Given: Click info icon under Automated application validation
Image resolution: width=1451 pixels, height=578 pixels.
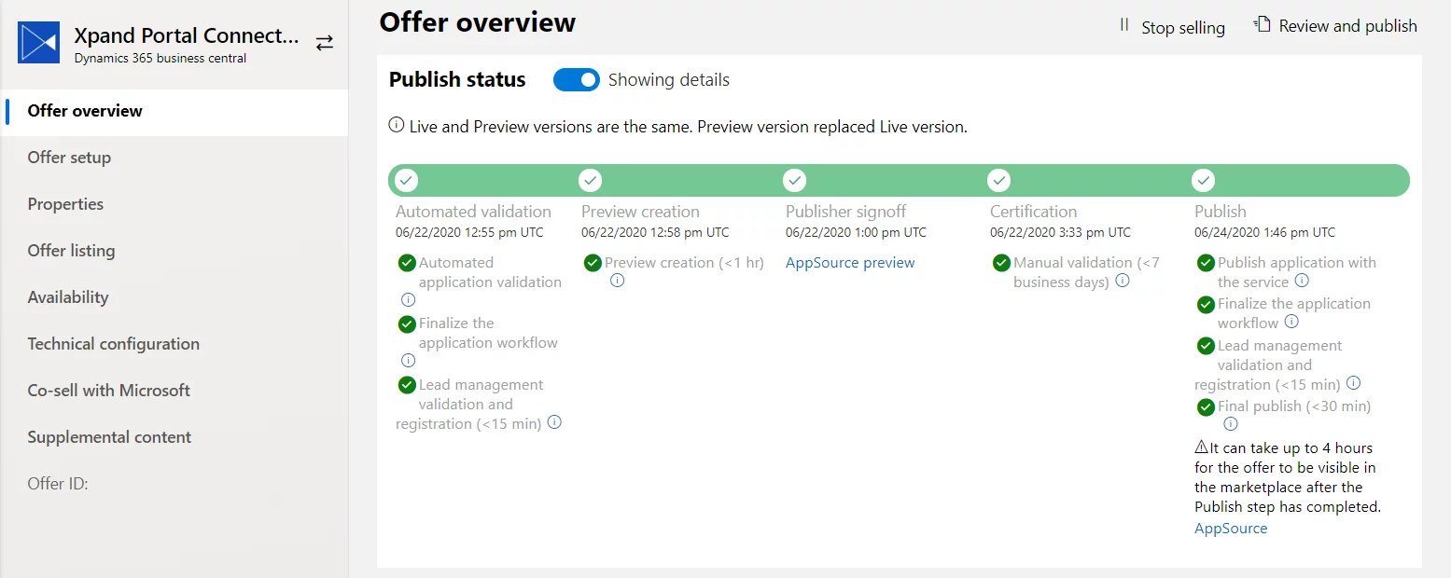Looking at the screenshot, I should [x=408, y=300].
